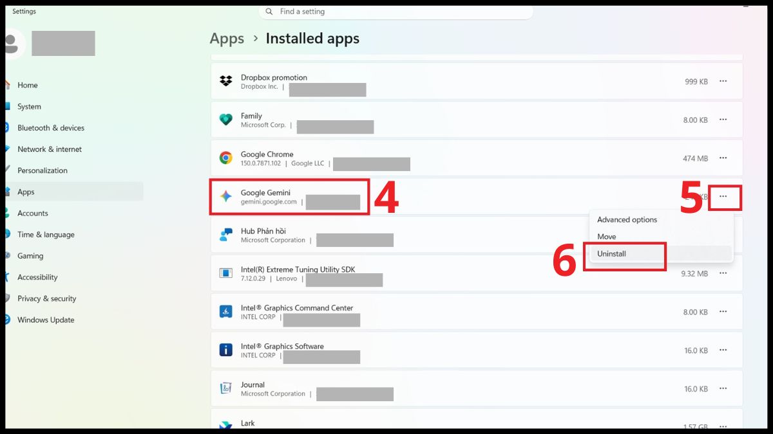Click the Dropbox promotion app icon
Viewport: 773px width, 434px height.
click(x=225, y=81)
